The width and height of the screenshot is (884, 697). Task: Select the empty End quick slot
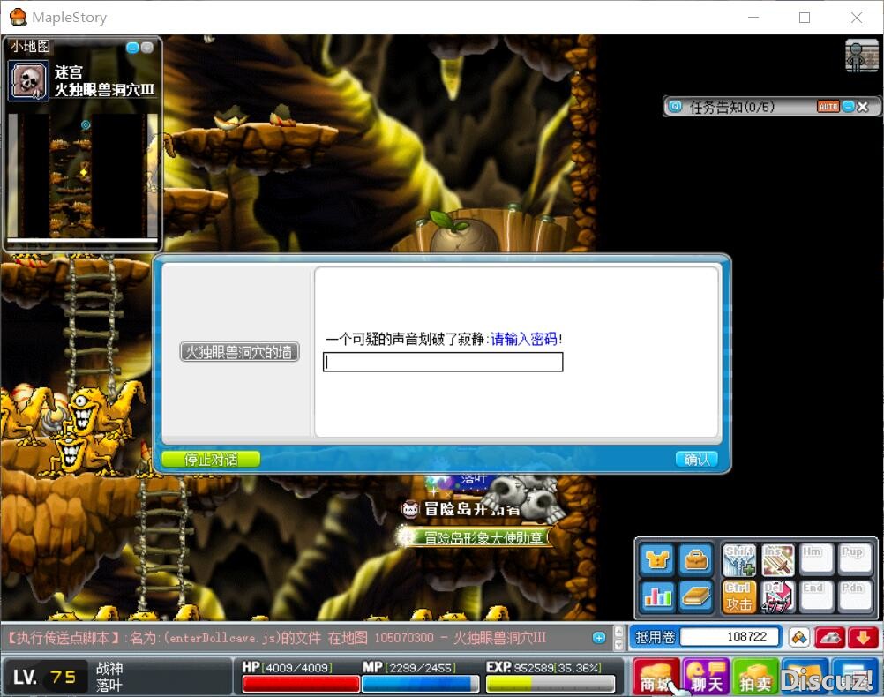pyautogui.click(x=816, y=596)
